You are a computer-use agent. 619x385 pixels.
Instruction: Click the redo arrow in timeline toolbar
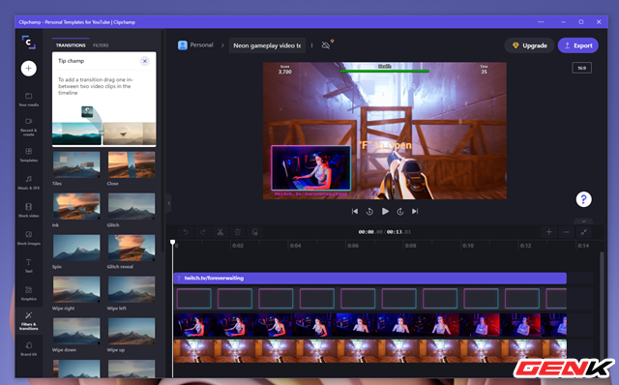203,232
